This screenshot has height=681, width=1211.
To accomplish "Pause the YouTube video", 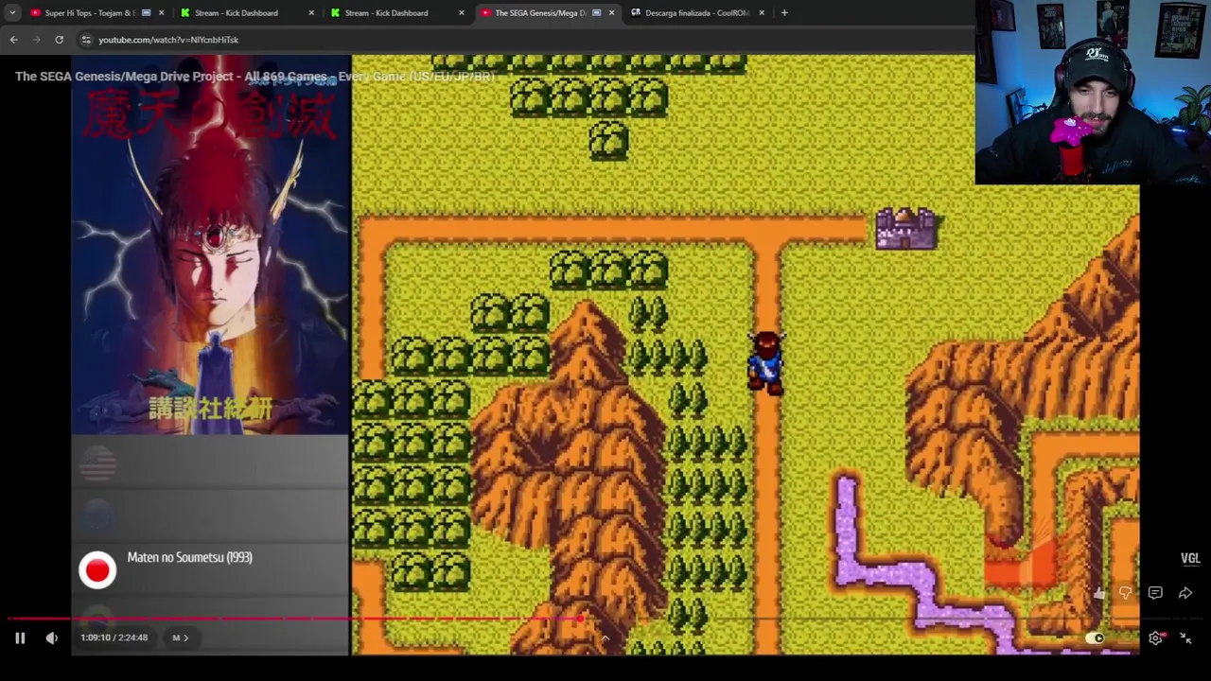I will coord(20,637).
